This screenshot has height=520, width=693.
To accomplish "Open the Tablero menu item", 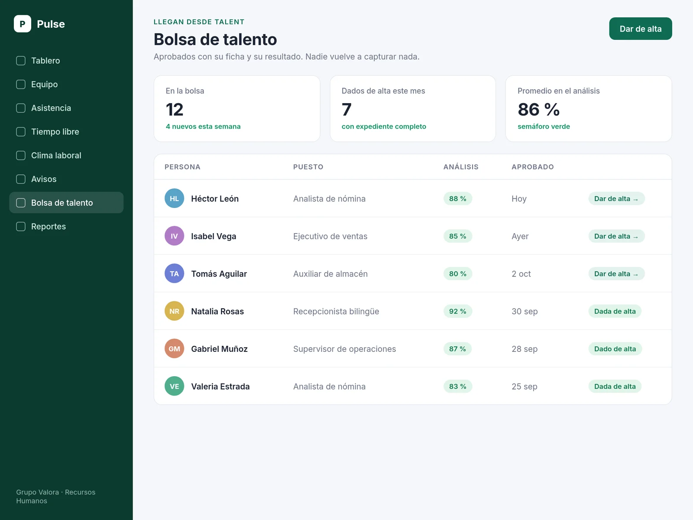I will 66,61.
